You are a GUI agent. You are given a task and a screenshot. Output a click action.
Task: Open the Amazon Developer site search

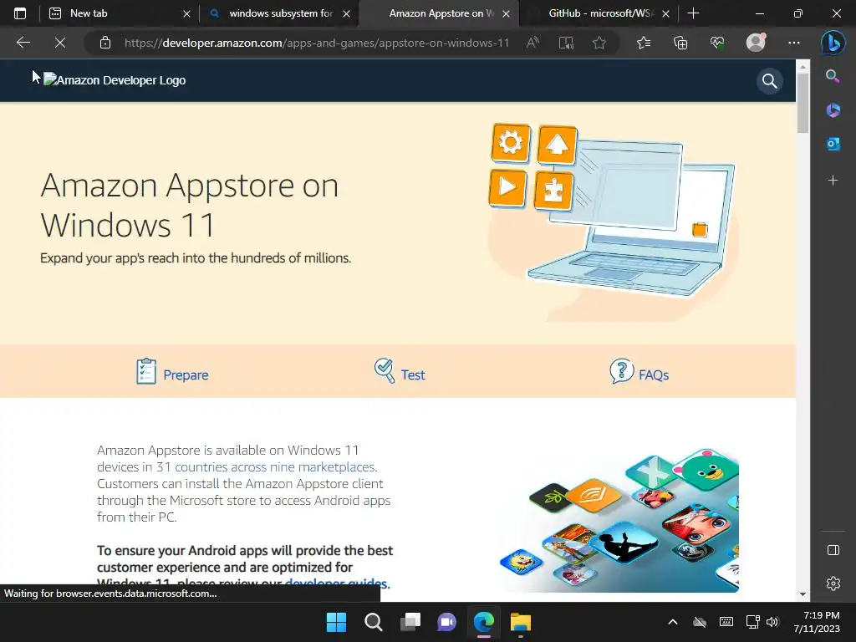pos(770,81)
